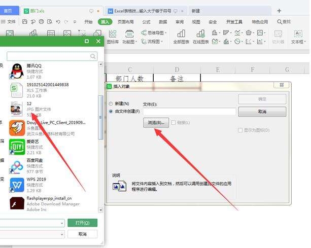Select the 191025142001449838 XLS file
The image size is (311, 248).
click(x=54, y=90)
